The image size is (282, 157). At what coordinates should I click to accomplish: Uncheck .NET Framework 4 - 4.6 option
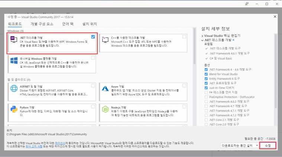pyautogui.click(x=206, y=70)
